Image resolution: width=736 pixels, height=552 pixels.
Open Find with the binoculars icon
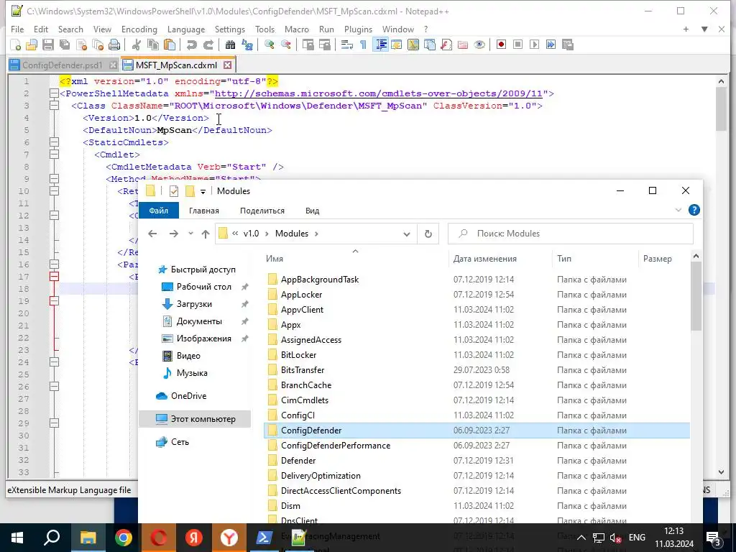click(x=230, y=45)
